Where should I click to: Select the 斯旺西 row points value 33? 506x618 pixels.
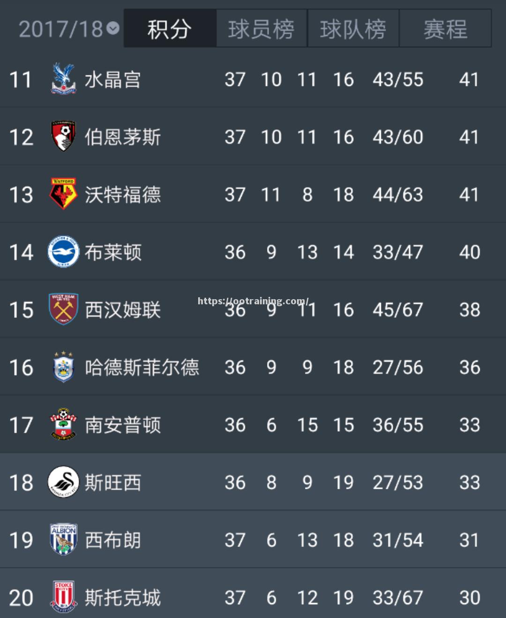coord(469,483)
